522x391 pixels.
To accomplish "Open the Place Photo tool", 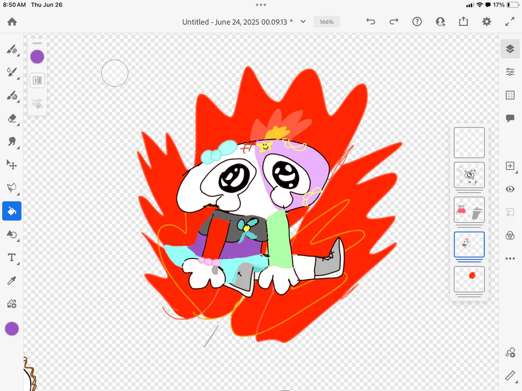I will [12, 304].
